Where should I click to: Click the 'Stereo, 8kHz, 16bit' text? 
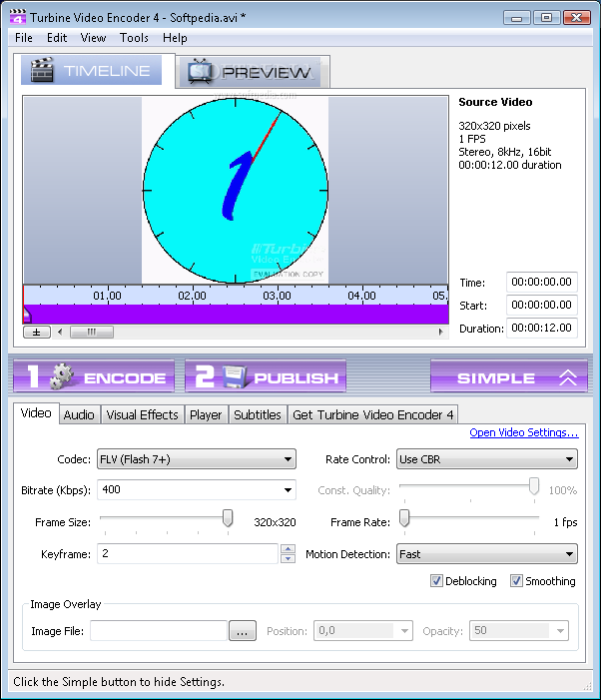504,152
